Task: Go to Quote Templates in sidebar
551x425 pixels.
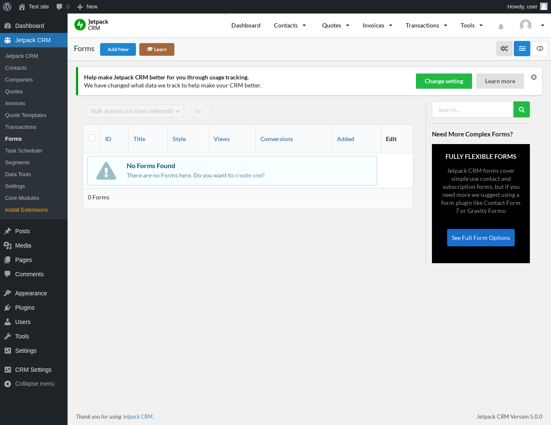Action: point(26,115)
